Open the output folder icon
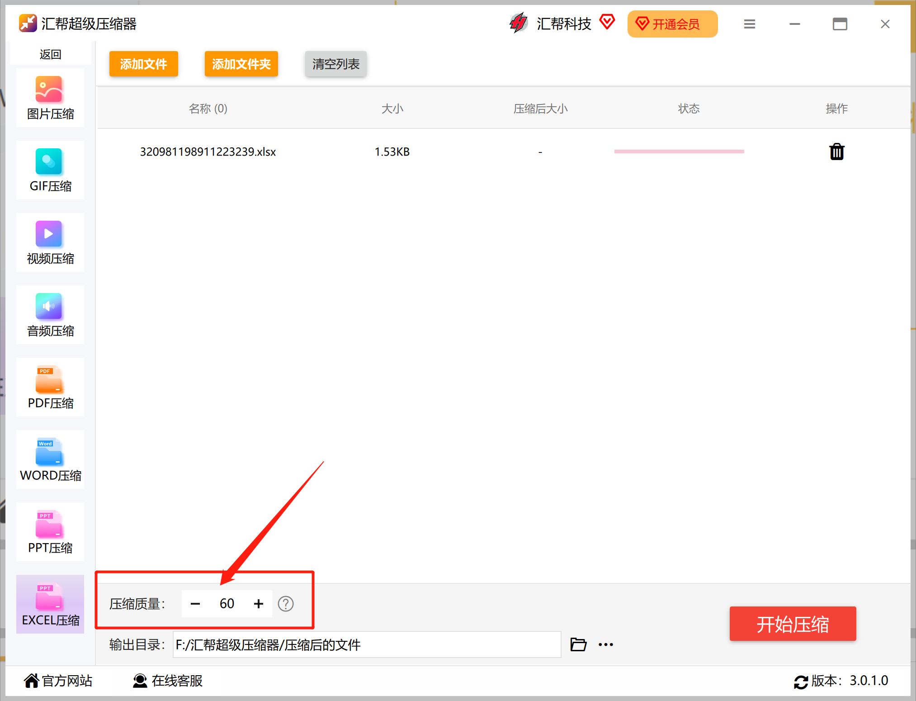This screenshot has height=701, width=916. click(578, 644)
